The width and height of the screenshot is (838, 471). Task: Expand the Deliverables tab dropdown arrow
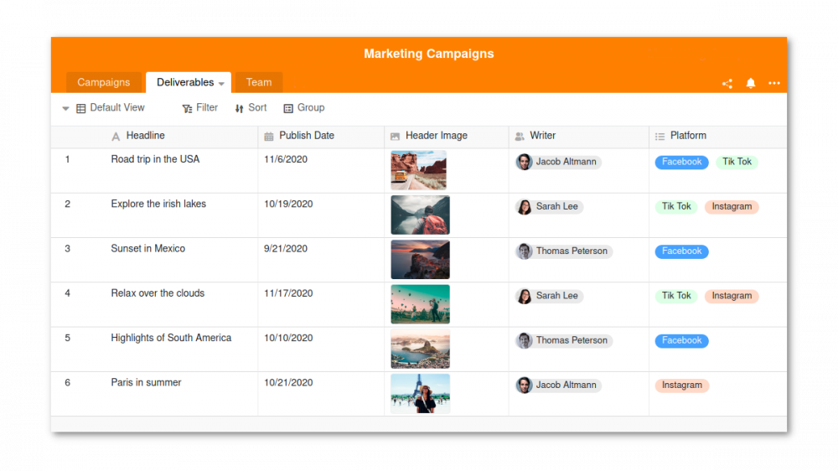221,84
